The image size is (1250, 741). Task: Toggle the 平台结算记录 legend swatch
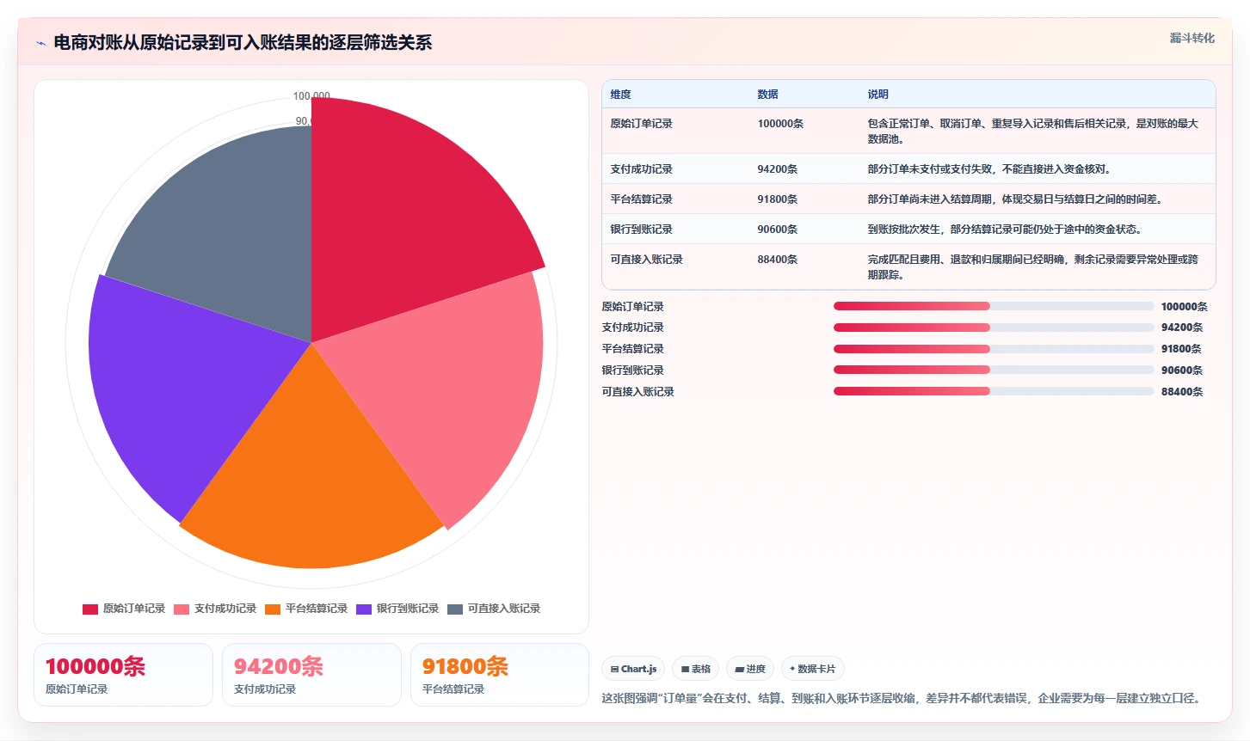click(273, 609)
